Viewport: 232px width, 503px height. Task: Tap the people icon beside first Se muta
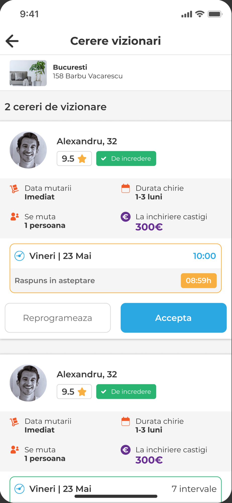pos(15,217)
